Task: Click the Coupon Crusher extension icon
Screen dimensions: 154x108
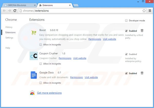Action: coord(34,56)
